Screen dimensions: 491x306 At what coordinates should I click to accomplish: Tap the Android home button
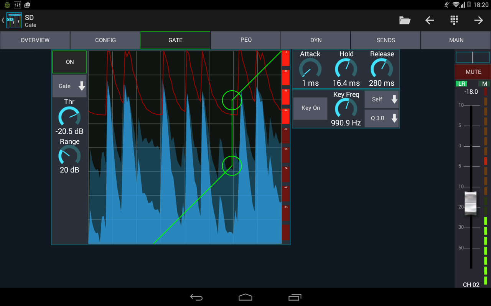point(245,297)
